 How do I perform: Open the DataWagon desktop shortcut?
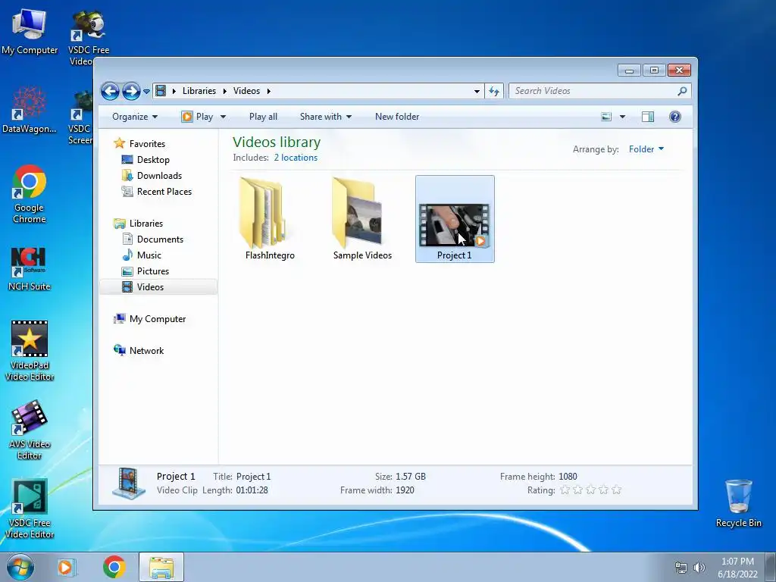pos(30,110)
